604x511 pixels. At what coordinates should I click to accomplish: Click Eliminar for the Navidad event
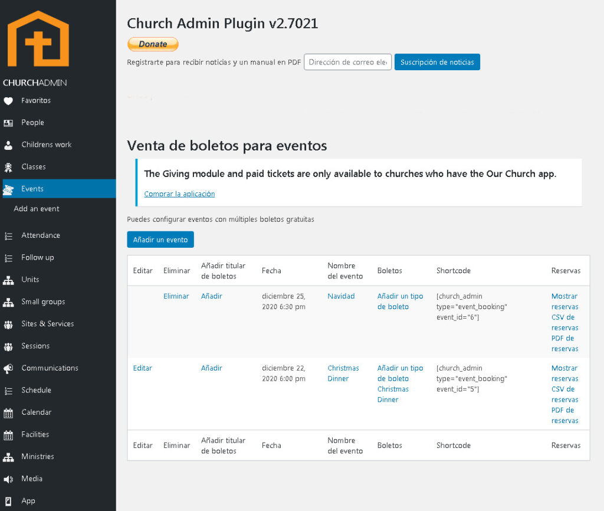(x=176, y=296)
